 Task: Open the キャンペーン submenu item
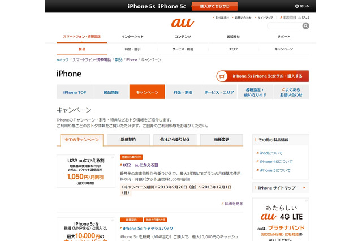(x=284, y=49)
